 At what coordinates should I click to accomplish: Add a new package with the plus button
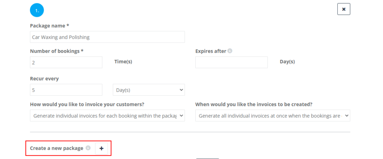pos(101,148)
